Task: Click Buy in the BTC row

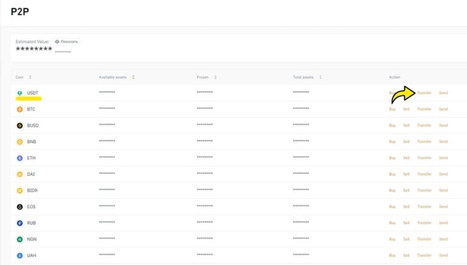Action: tap(392, 110)
